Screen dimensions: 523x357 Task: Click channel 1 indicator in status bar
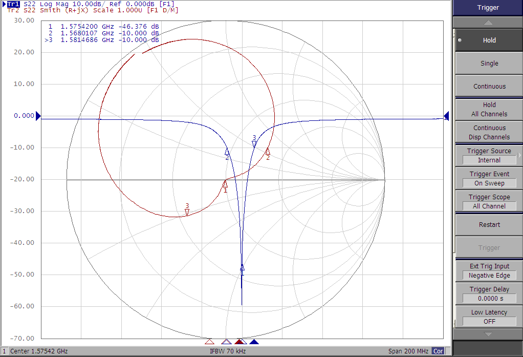click(x=4, y=351)
